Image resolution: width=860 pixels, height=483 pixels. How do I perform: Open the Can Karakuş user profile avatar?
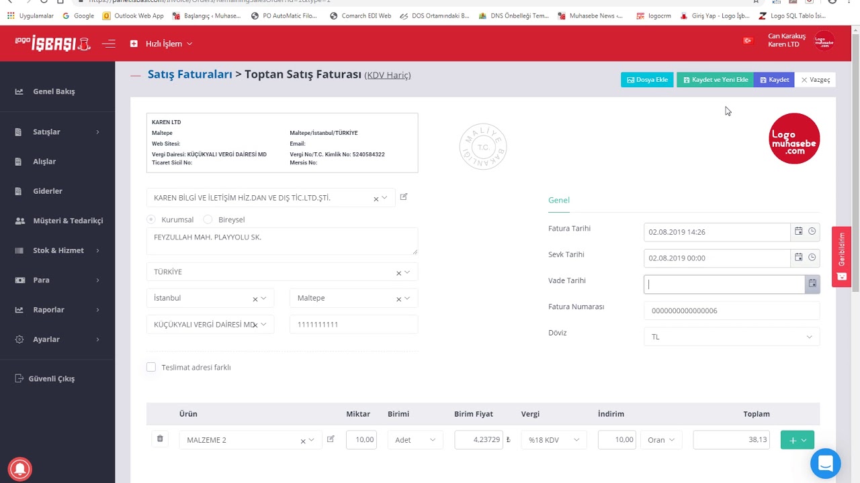[824, 41]
